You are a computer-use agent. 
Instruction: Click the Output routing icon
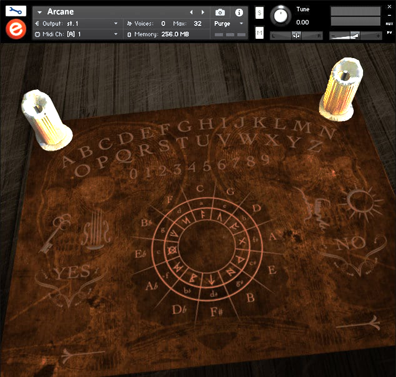[x=38, y=23]
